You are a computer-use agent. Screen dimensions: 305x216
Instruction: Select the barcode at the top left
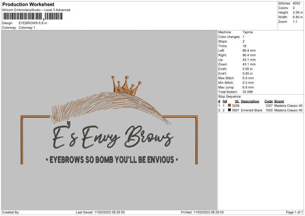point(33,16)
